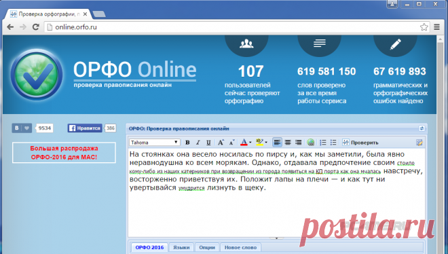Reload the page
Viewport: 448px width, 254px height.
(35, 27)
